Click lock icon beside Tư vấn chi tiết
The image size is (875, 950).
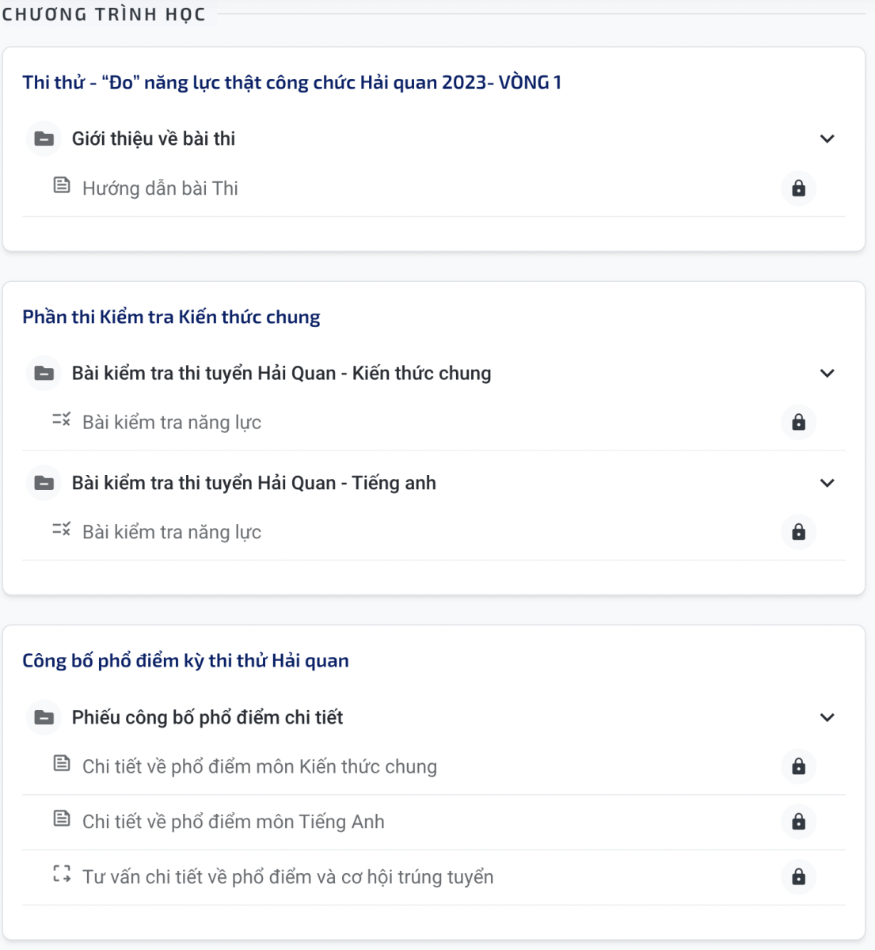click(798, 876)
